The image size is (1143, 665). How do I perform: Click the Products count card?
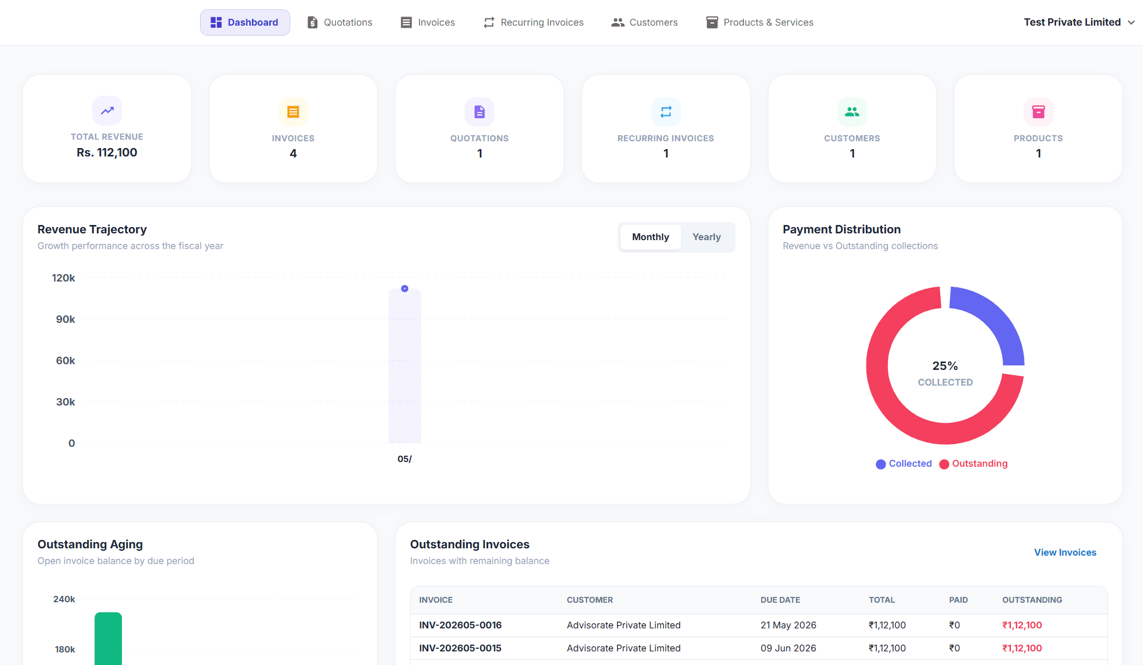(x=1038, y=129)
